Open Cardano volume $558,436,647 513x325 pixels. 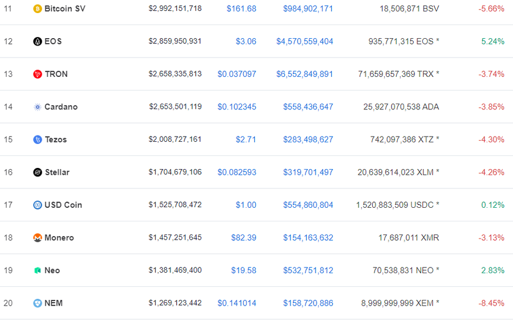click(x=308, y=107)
